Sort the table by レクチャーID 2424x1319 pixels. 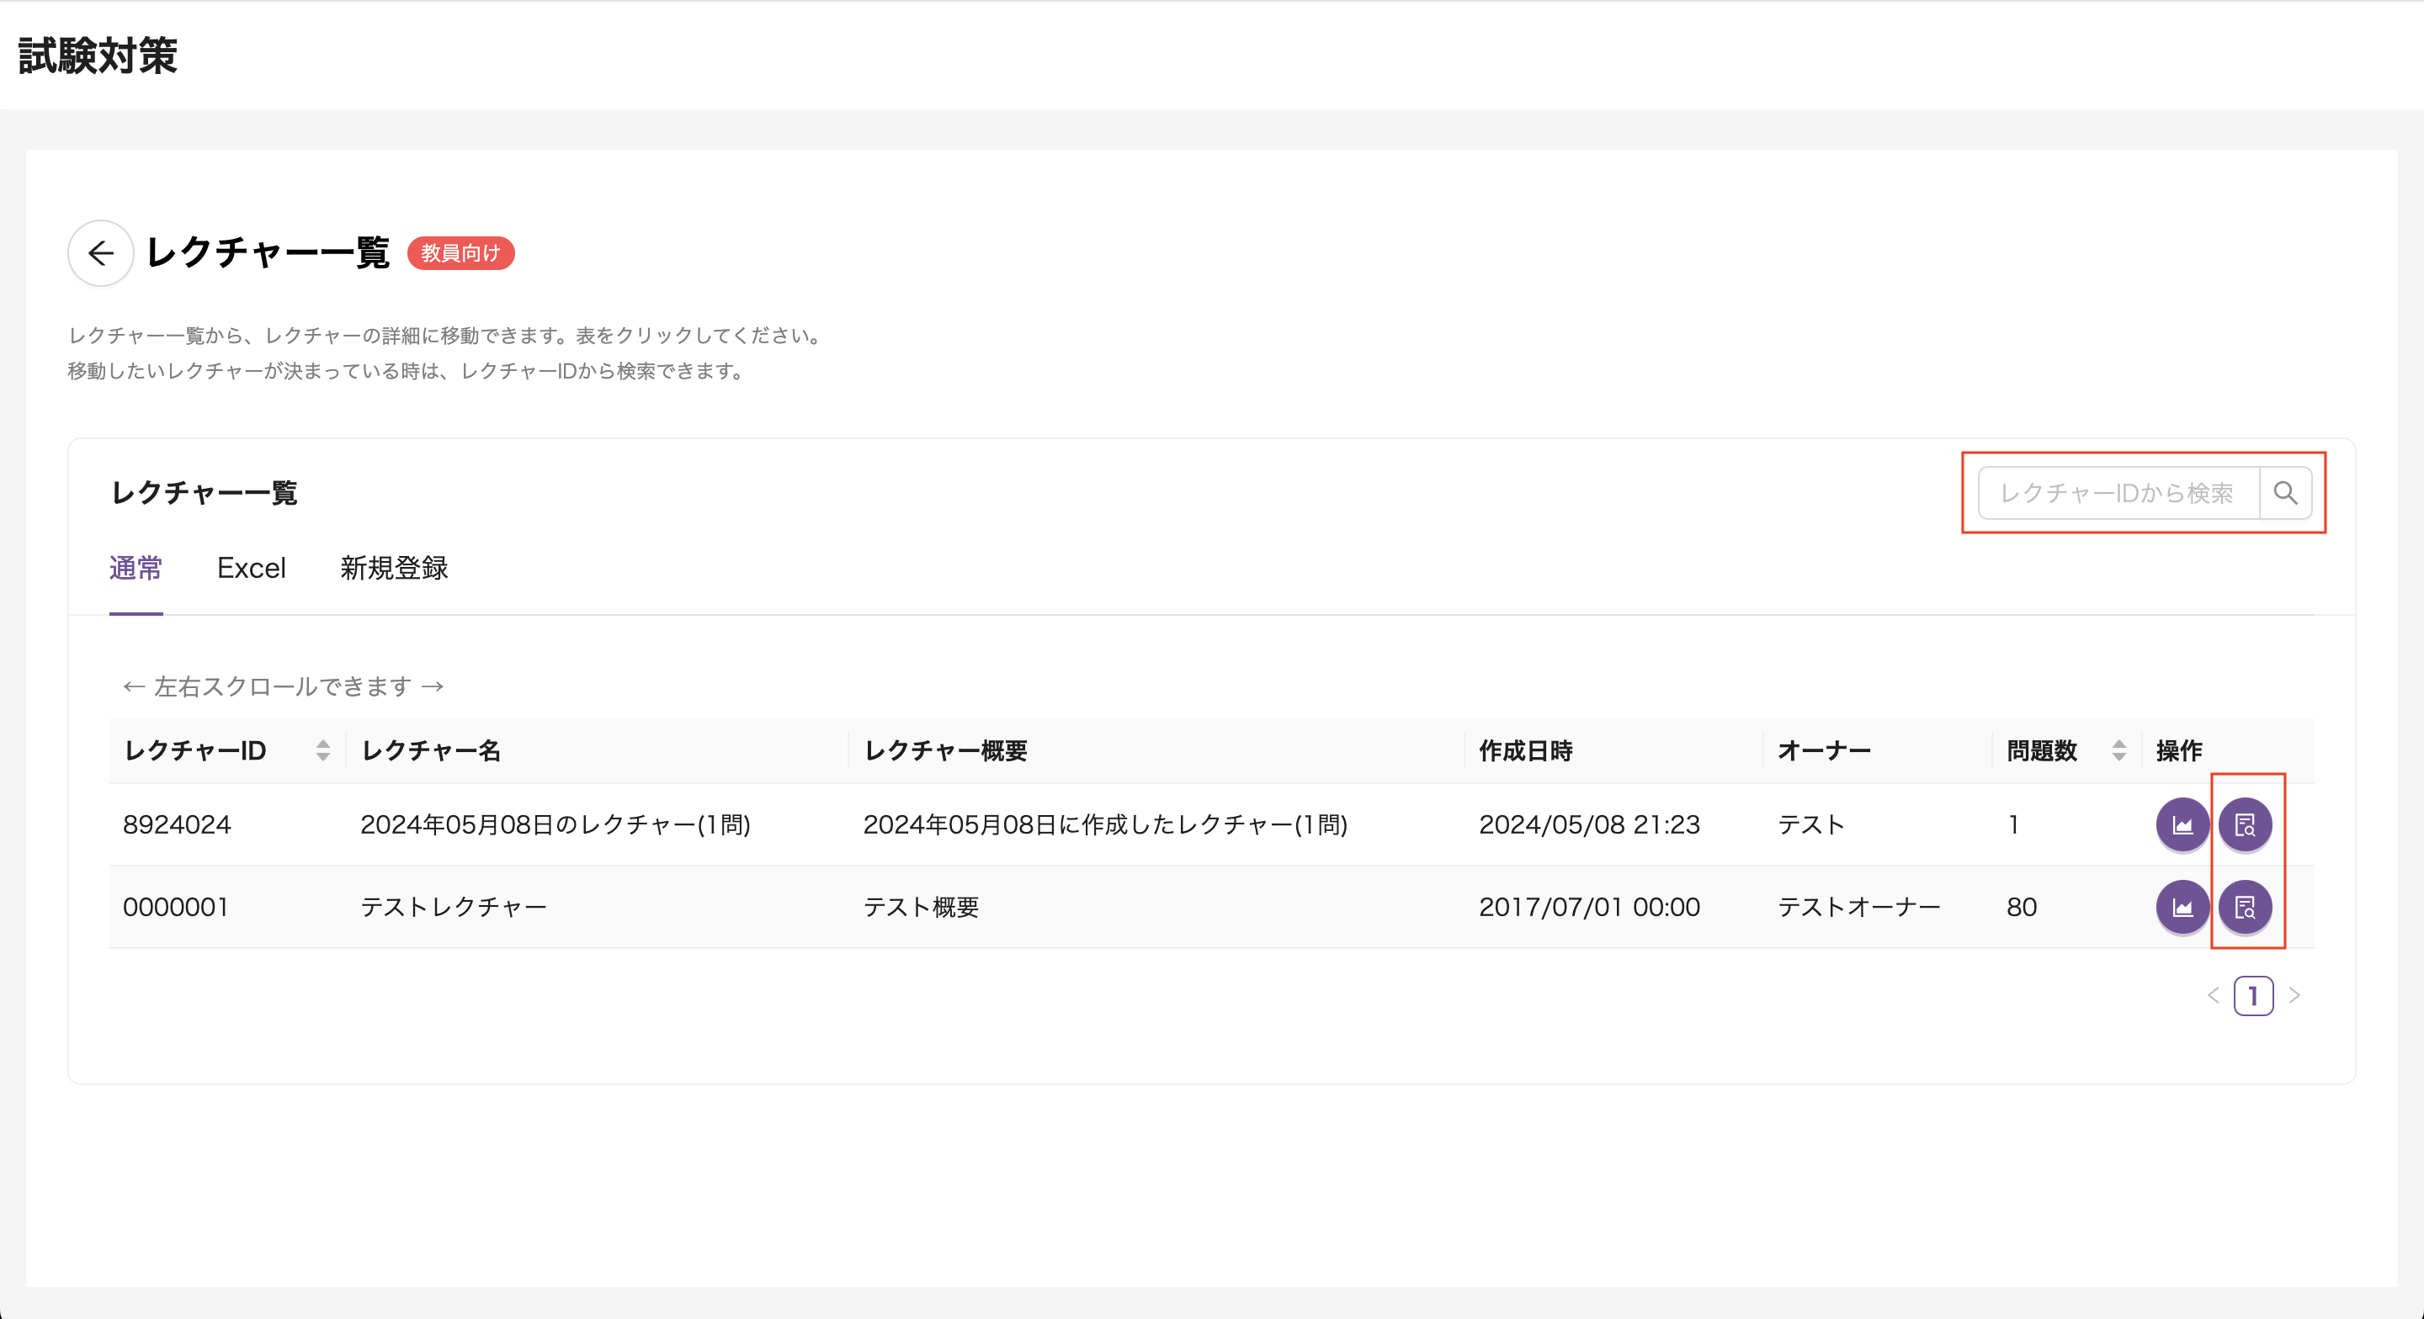click(x=322, y=750)
